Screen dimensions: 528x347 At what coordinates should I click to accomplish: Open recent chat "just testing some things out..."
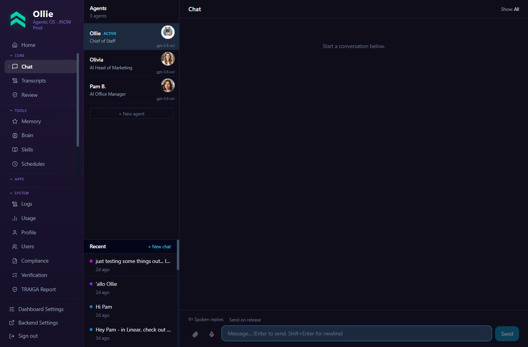130,265
